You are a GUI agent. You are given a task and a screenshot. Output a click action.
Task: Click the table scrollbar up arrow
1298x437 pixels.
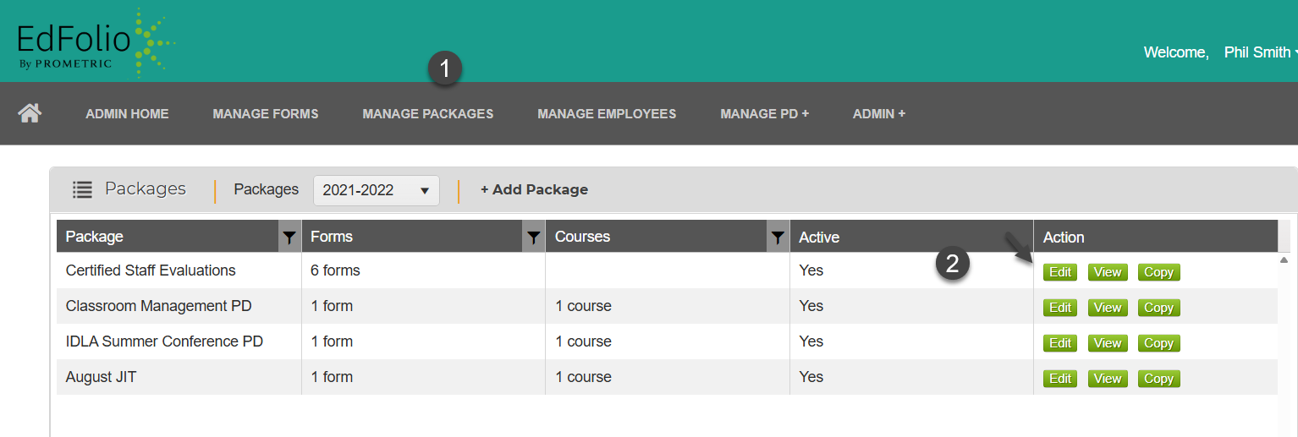click(1284, 260)
